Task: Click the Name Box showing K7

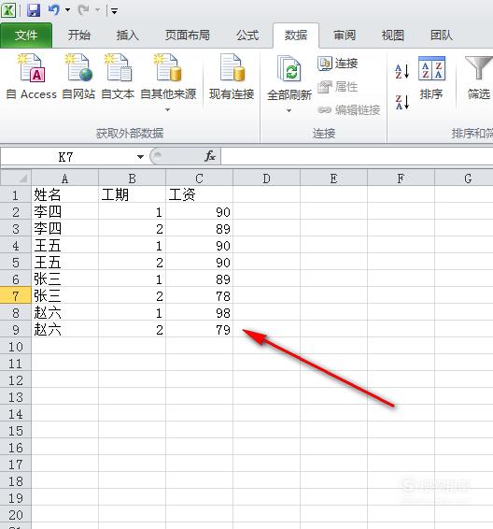Action: (x=66, y=157)
